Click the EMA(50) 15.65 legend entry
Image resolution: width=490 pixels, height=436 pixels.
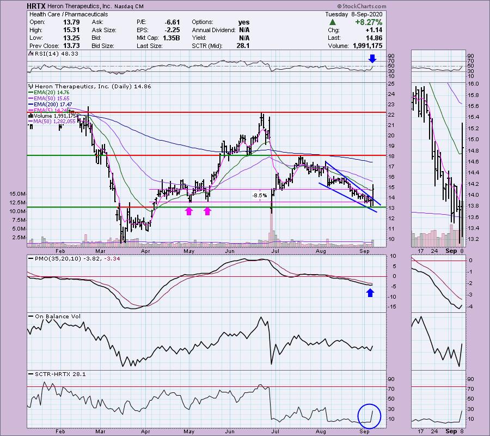(x=49, y=99)
